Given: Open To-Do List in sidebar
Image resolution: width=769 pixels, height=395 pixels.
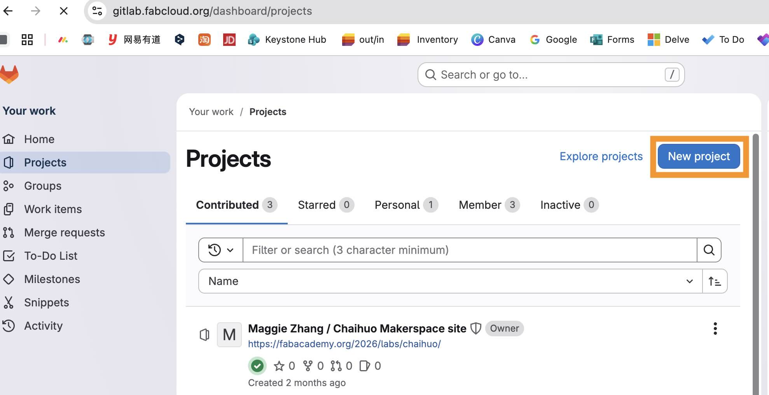Looking at the screenshot, I should (x=85, y=256).
